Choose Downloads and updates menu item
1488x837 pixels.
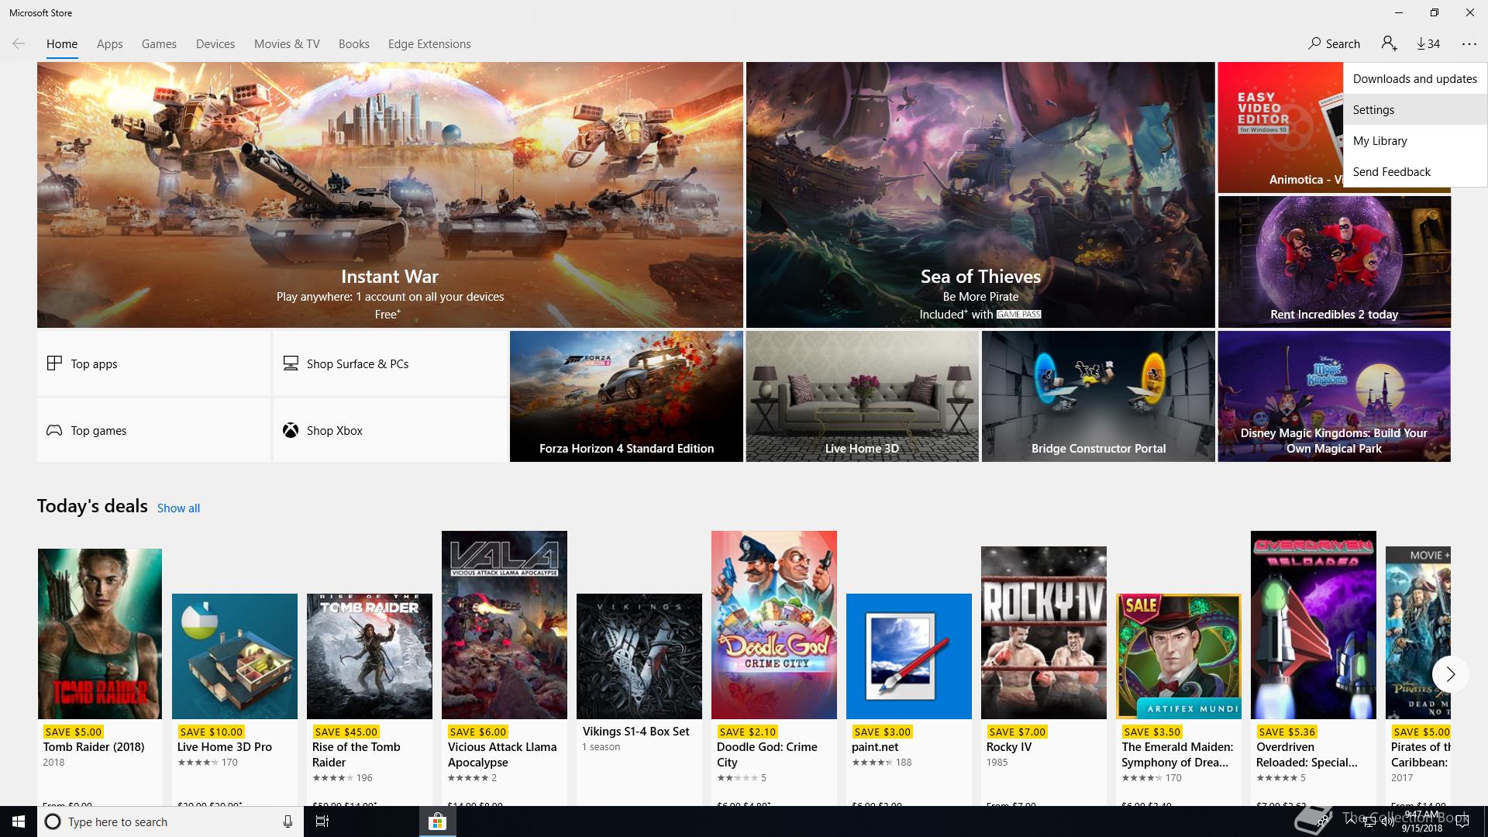1415,79
